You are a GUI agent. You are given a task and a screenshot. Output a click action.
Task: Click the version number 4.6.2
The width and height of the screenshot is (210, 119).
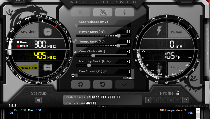click(12, 106)
